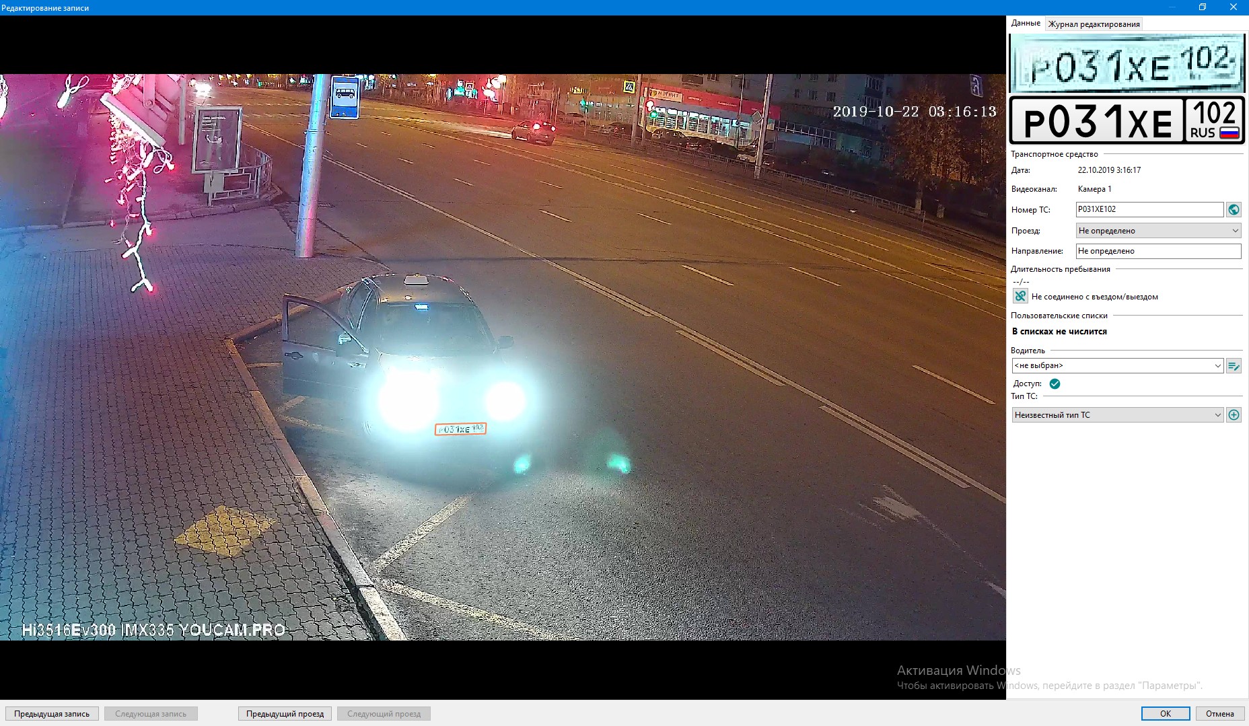Click the green access checkmark next to Доступ
This screenshot has width=1249, height=726.
point(1055,384)
